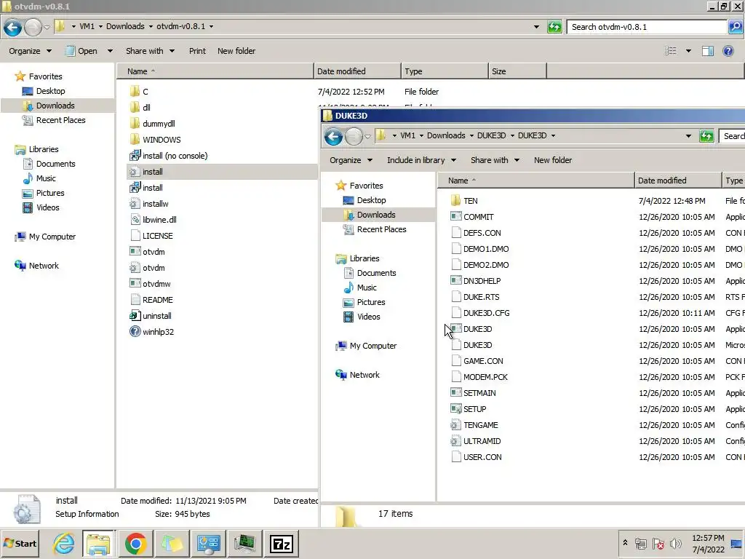Open the volume control in system tray
This screenshot has width=745, height=559.
pos(675,543)
